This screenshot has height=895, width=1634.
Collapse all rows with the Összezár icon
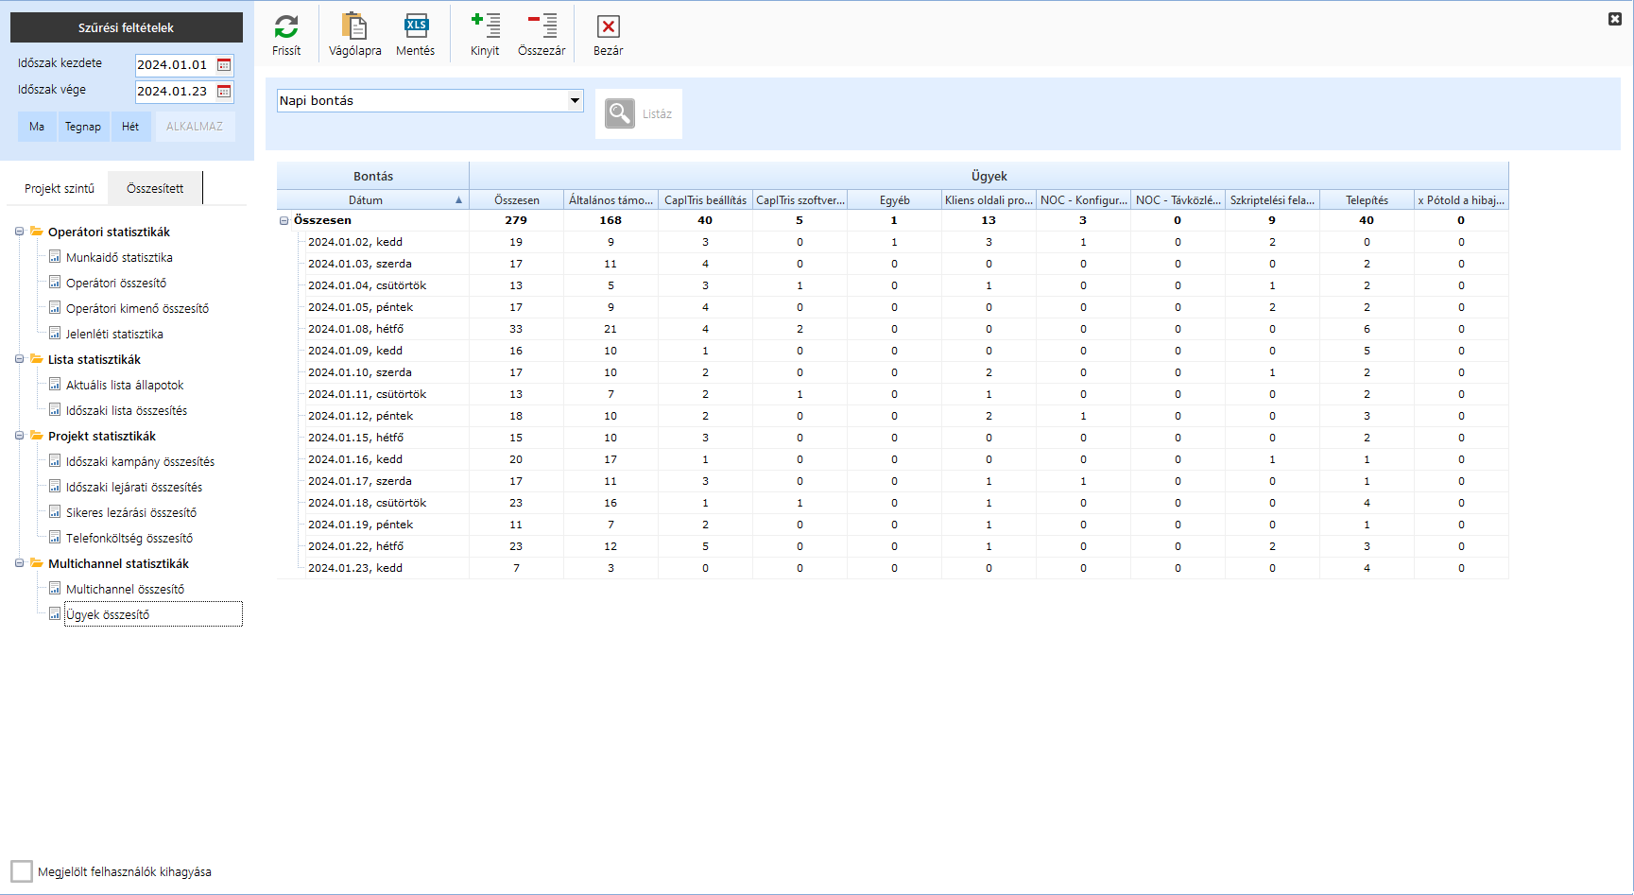pyautogui.click(x=542, y=27)
